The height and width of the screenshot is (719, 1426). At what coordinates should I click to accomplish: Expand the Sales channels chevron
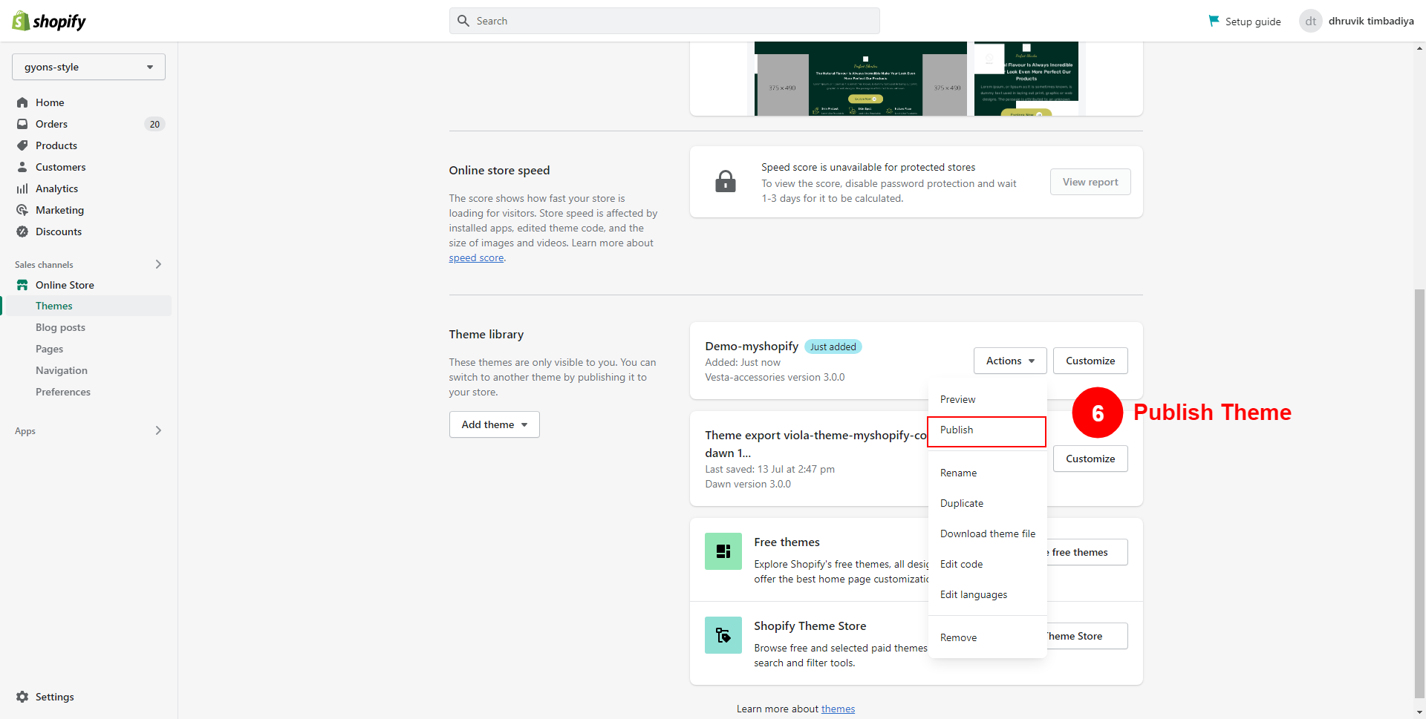coord(158,264)
